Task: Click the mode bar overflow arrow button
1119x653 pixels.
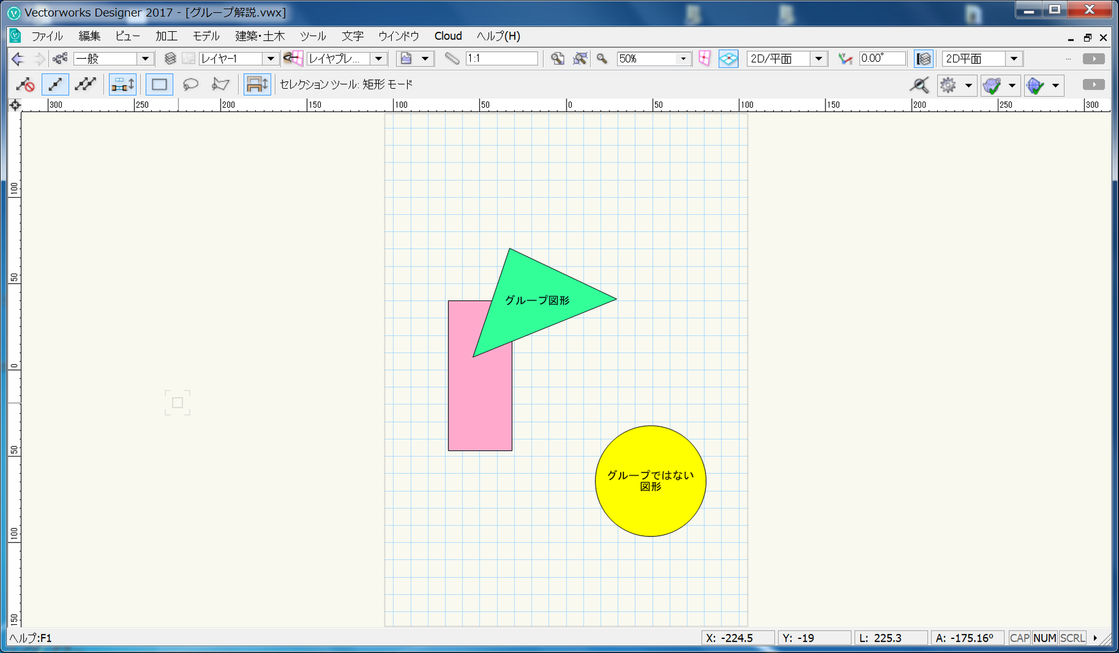Action: point(1093,85)
